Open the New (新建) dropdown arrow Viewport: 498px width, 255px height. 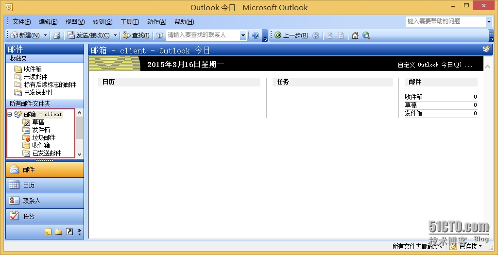coord(45,35)
